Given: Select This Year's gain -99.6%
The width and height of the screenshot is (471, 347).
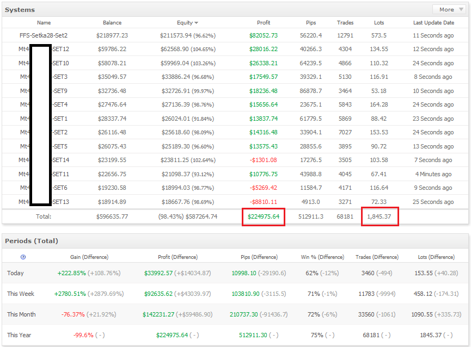Looking at the screenshot, I should click(x=83, y=335).
